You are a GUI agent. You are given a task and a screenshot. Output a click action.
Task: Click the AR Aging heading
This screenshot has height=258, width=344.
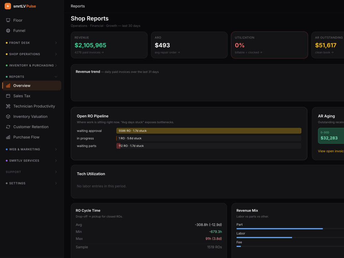[326, 116]
